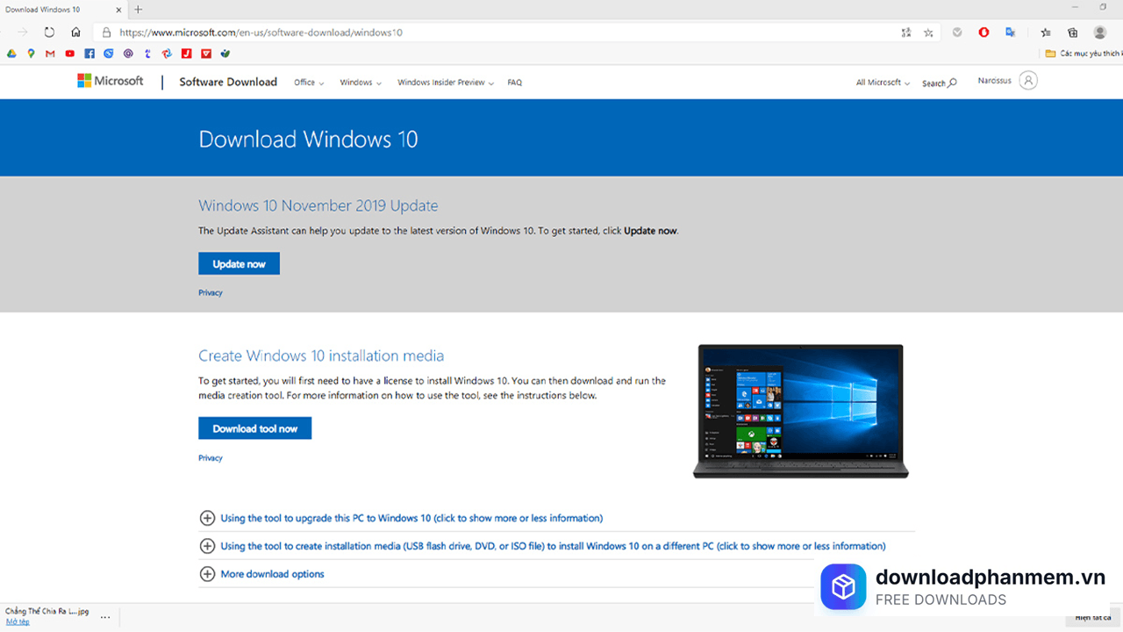Open the Facebook bookmark
The height and width of the screenshot is (632, 1123).
pos(89,53)
